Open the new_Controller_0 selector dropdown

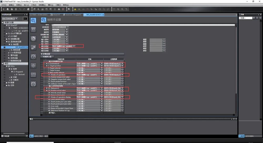click(16, 19)
